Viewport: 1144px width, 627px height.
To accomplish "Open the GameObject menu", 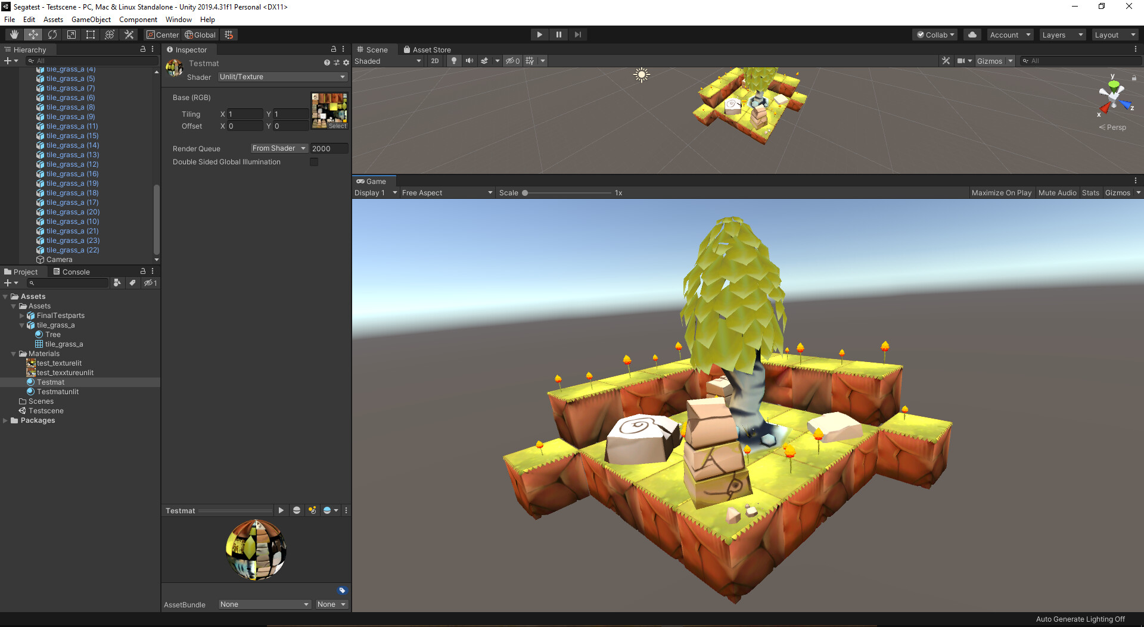I will [x=91, y=19].
